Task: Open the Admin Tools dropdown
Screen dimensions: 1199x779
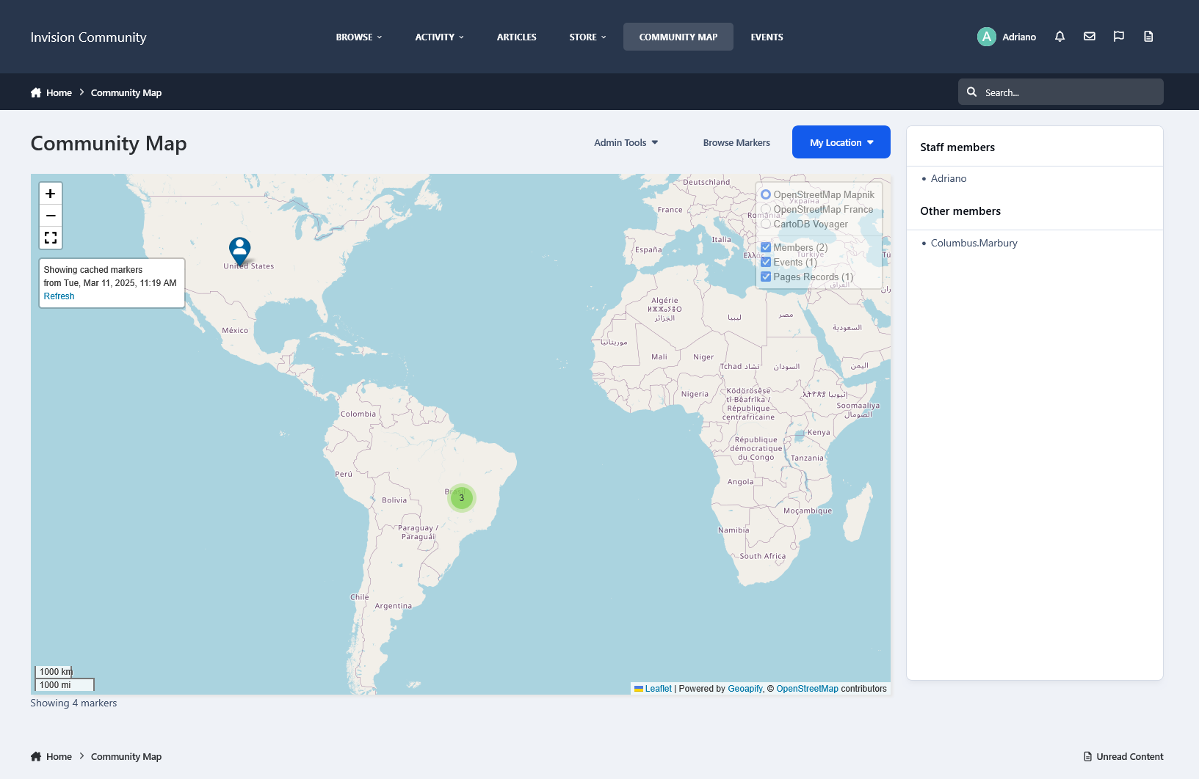Action: point(626,142)
